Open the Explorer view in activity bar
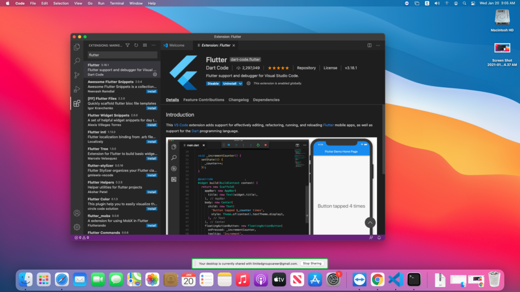Viewport: 520px width, 292px height. click(x=77, y=47)
